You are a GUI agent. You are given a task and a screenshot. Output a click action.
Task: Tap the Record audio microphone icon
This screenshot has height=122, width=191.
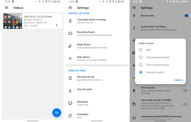coord(134,16)
